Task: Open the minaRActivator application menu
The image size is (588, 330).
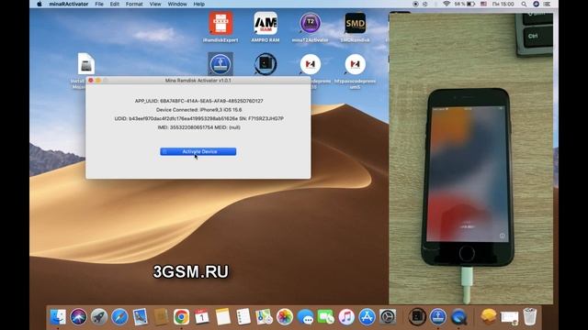Action: pyautogui.click(x=69, y=4)
